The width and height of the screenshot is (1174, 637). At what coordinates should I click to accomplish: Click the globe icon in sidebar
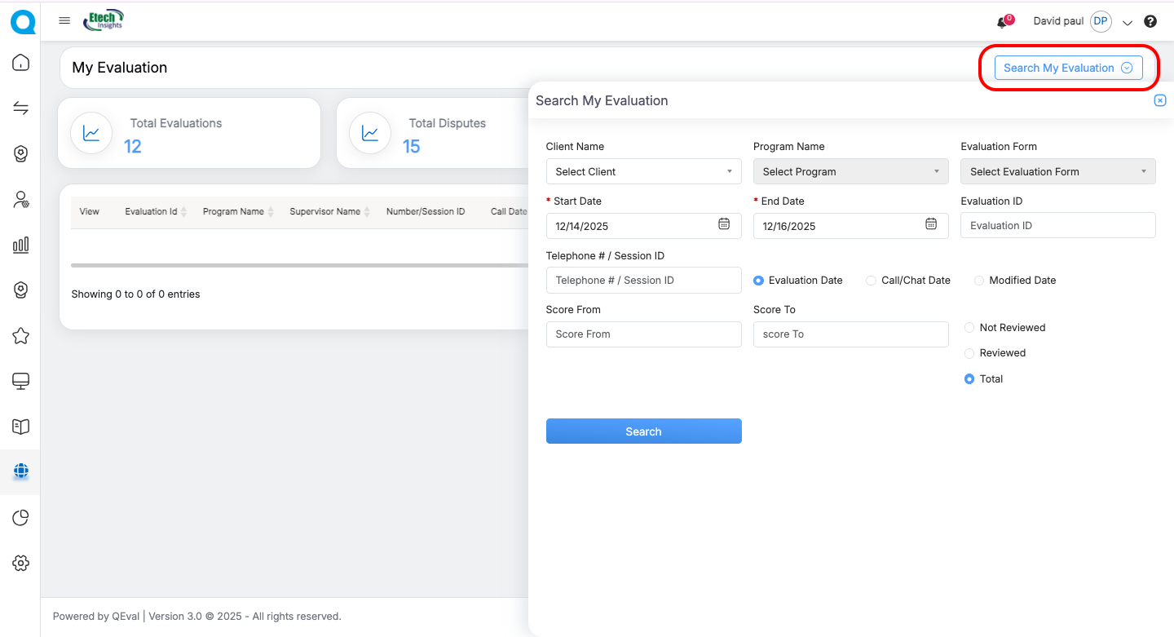click(x=21, y=471)
